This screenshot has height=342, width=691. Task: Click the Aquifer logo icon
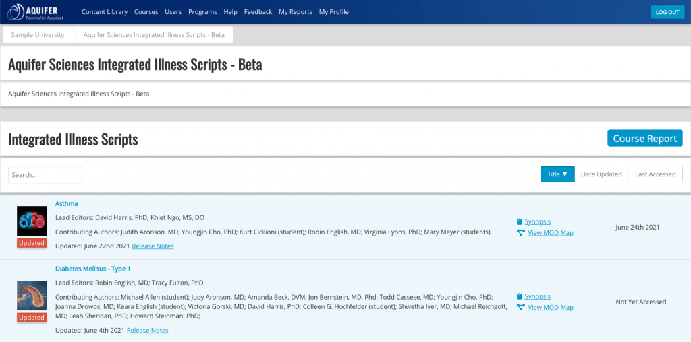click(16, 12)
